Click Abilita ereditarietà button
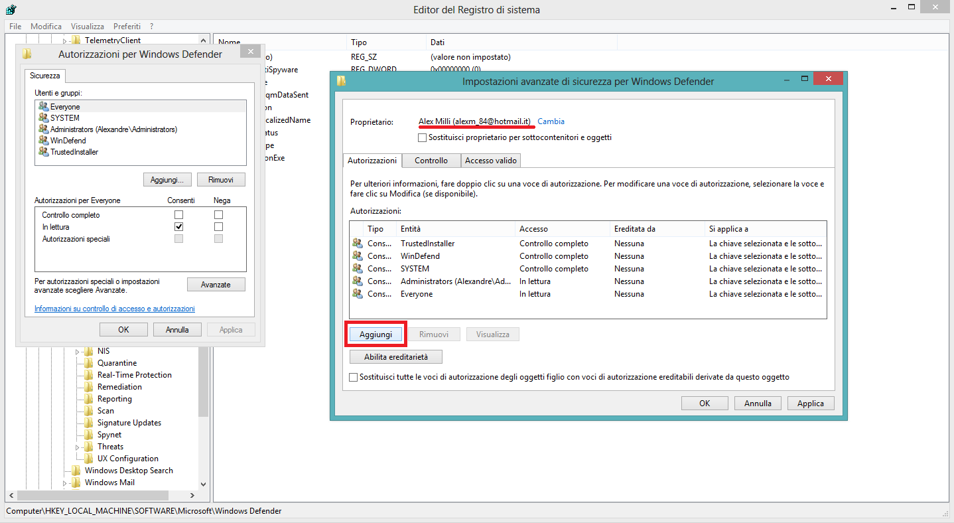Image resolution: width=954 pixels, height=523 pixels. click(x=396, y=357)
